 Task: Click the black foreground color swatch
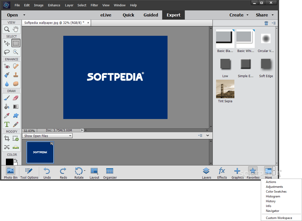(9, 162)
